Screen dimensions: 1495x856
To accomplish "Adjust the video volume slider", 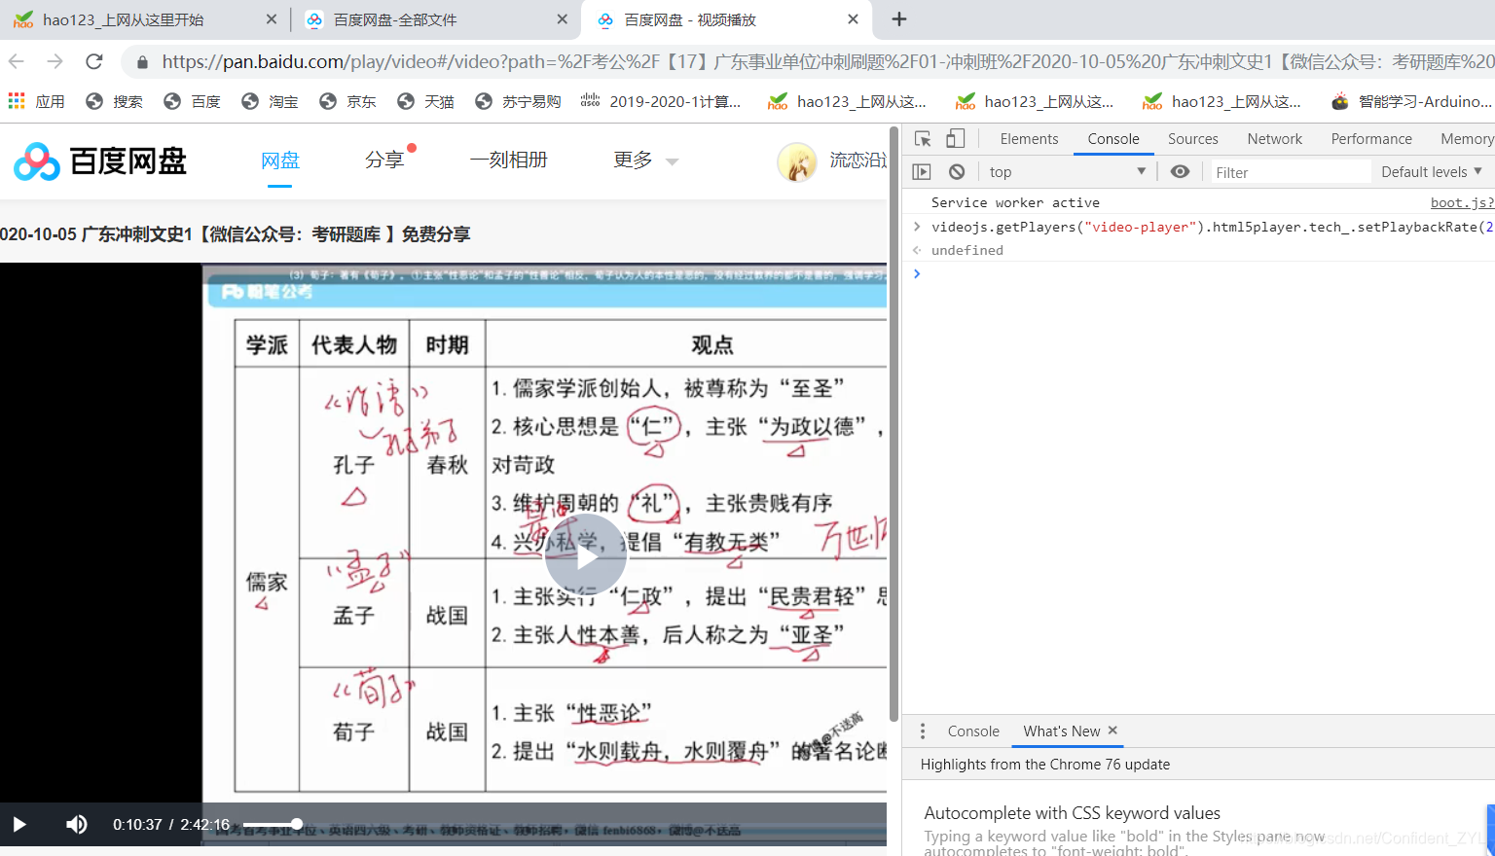I will (x=273, y=825).
